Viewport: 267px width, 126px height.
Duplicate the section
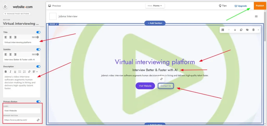coord(241,30)
